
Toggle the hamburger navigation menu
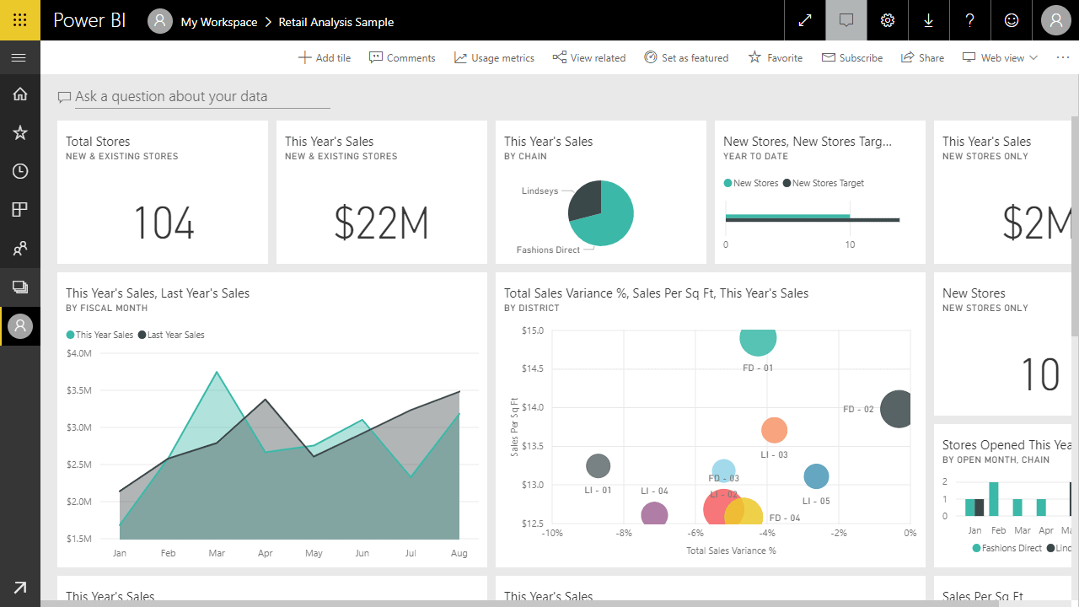19,58
